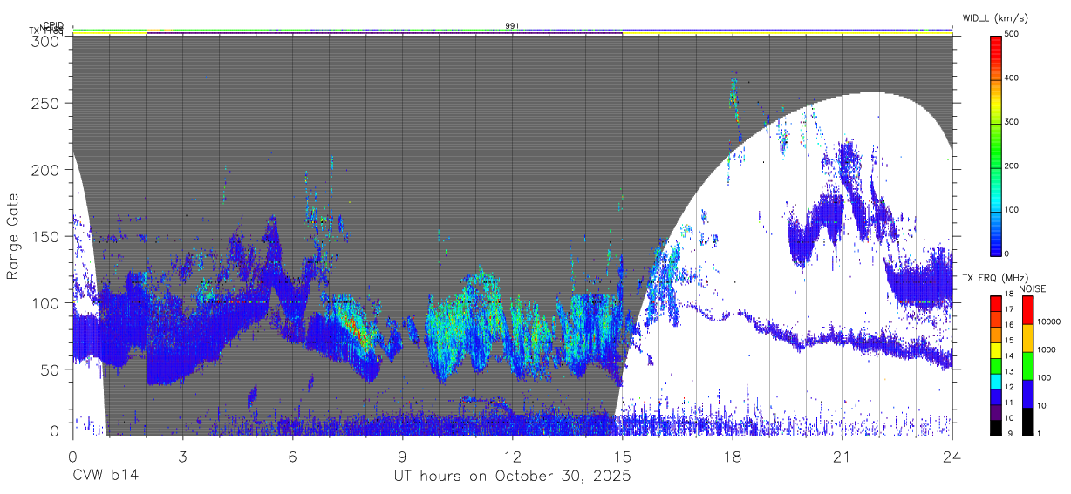Screen dimensions: 1071x494
Task: Click the noise strip above the plot
Action: point(513,30)
